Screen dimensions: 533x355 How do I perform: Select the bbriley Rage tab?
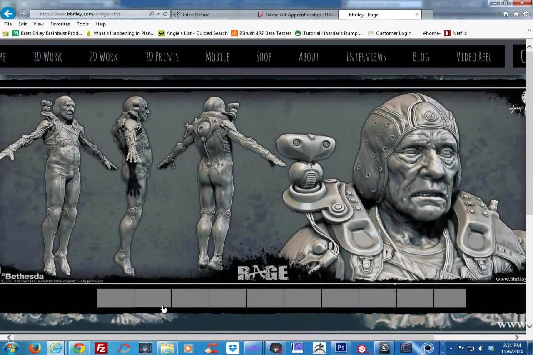pyautogui.click(x=380, y=15)
